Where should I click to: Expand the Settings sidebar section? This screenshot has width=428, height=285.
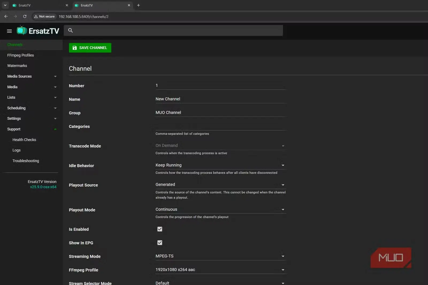pyautogui.click(x=32, y=119)
